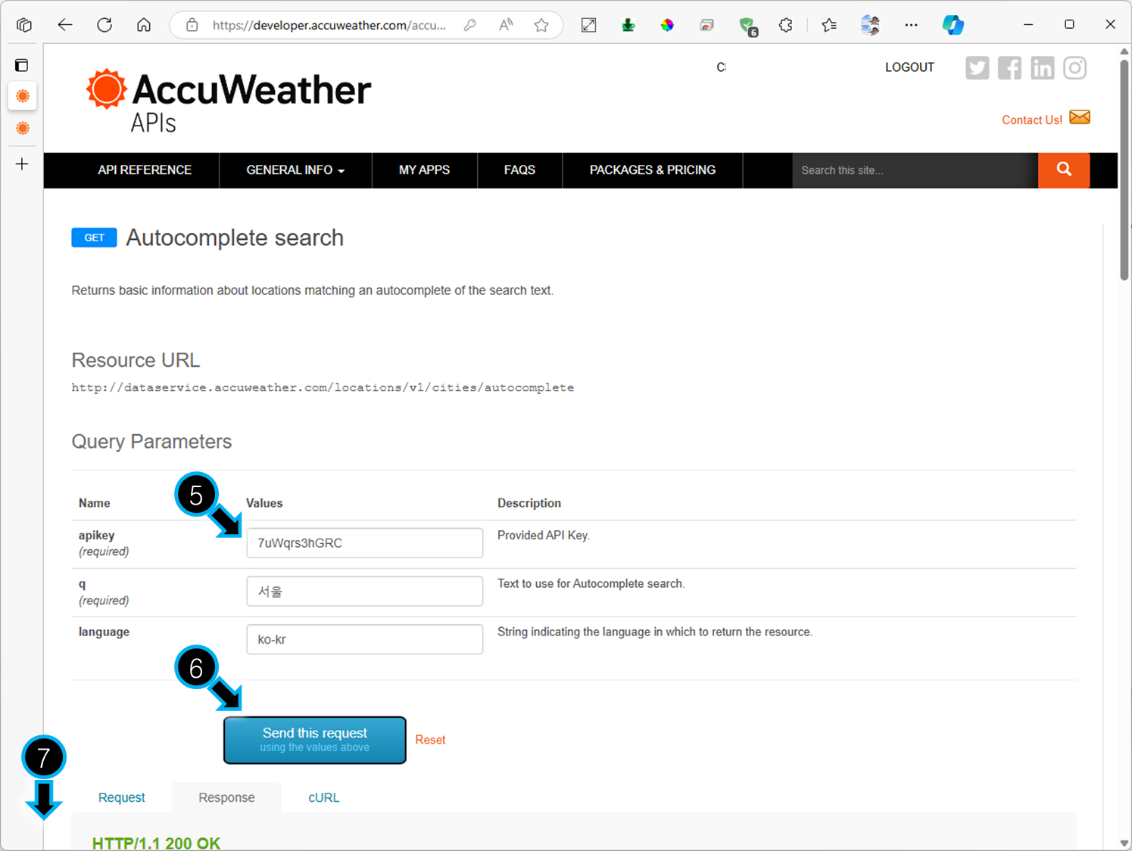Open the shield extension with badge 6

coord(747,26)
